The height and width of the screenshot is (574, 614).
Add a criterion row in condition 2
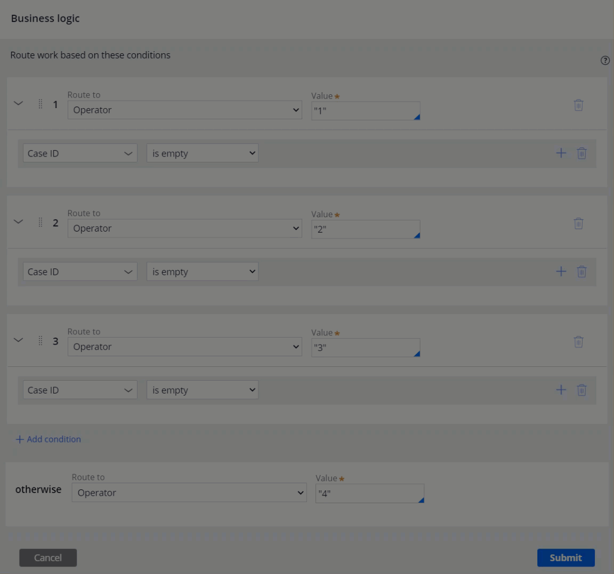[x=561, y=272]
